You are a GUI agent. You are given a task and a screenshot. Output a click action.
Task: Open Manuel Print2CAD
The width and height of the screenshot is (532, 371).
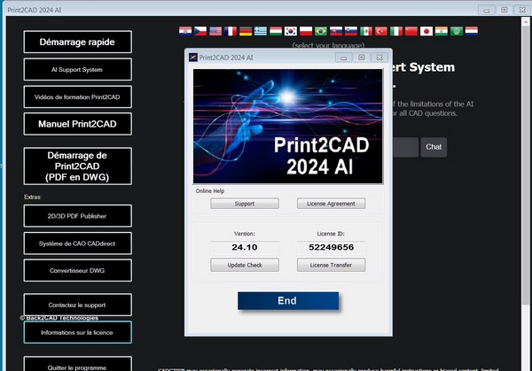(78, 124)
